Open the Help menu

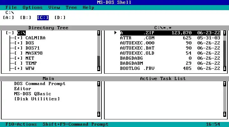point(88,7)
